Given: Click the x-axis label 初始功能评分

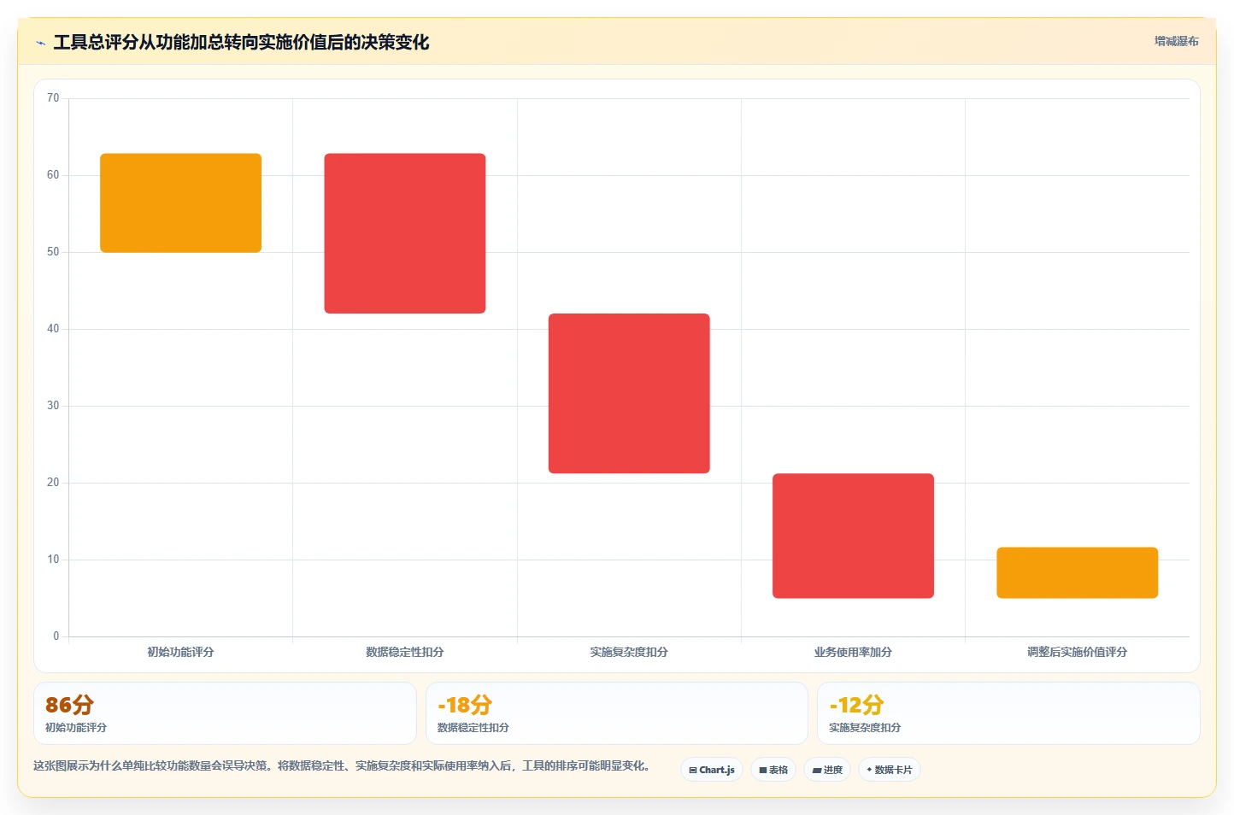Looking at the screenshot, I should pos(180,652).
